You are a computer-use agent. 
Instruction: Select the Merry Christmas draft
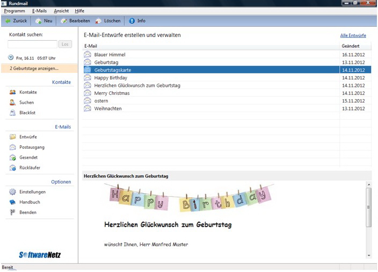point(112,93)
